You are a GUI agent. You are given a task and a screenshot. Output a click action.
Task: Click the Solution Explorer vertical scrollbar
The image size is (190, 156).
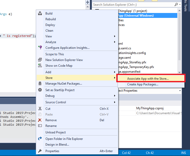click(x=179, y=39)
